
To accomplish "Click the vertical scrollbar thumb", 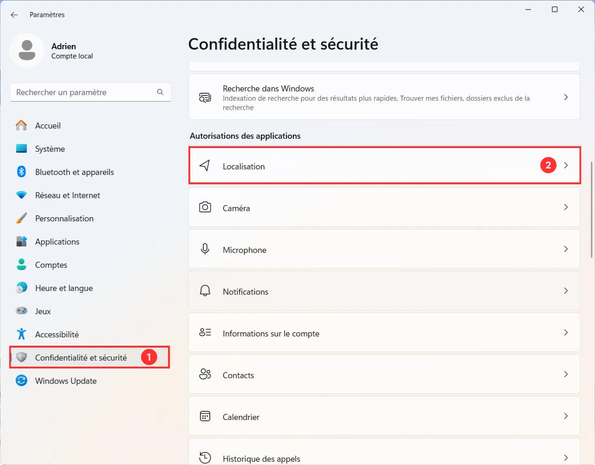I will 591,209.
